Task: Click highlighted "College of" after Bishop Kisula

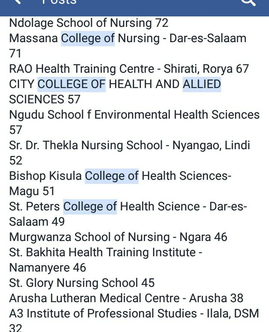Action: [112, 176]
